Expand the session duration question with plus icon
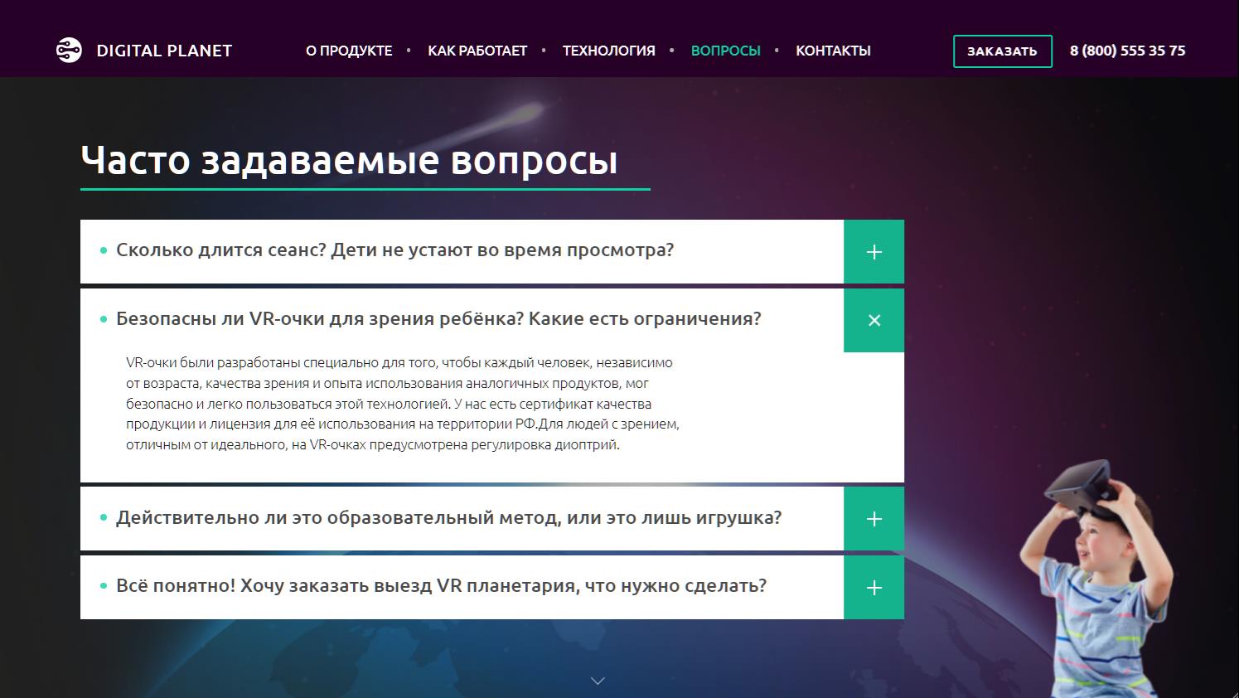The height and width of the screenshot is (698, 1239). [874, 252]
